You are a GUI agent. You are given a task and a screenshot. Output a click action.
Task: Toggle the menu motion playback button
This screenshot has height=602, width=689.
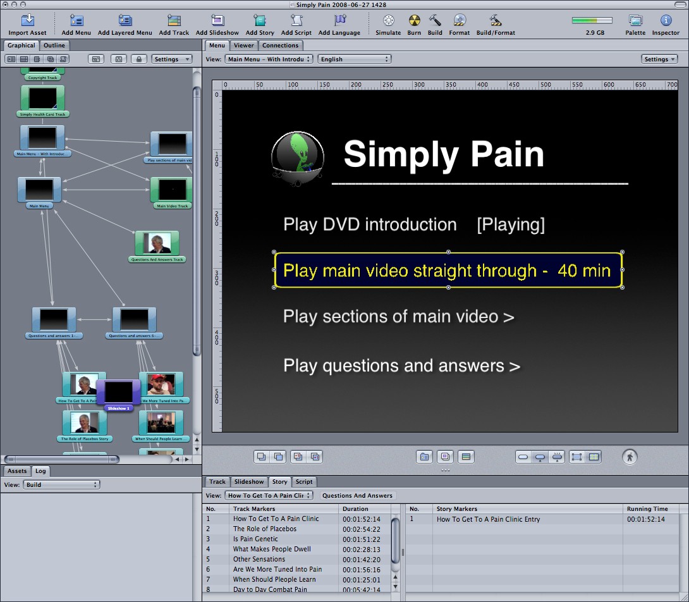(x=629, y=457)
